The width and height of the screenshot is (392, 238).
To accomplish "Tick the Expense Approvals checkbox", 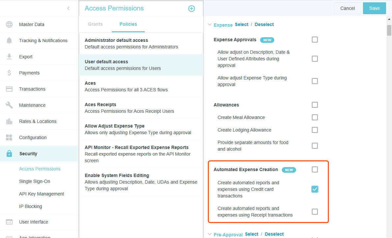I will [x=315, y=40].
